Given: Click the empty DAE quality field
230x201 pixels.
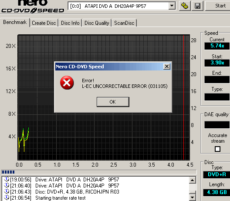Looking at the screenshot, I should [217, 125].
